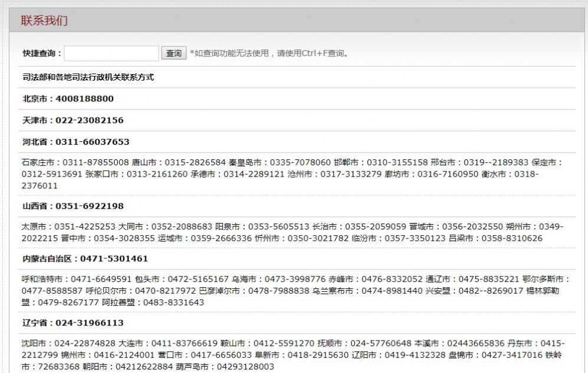
Task: Click inside the 快捷查询 input field
Action: tap(110, 53)
